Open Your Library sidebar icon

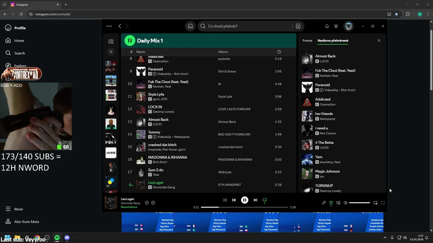pos(111,41)
